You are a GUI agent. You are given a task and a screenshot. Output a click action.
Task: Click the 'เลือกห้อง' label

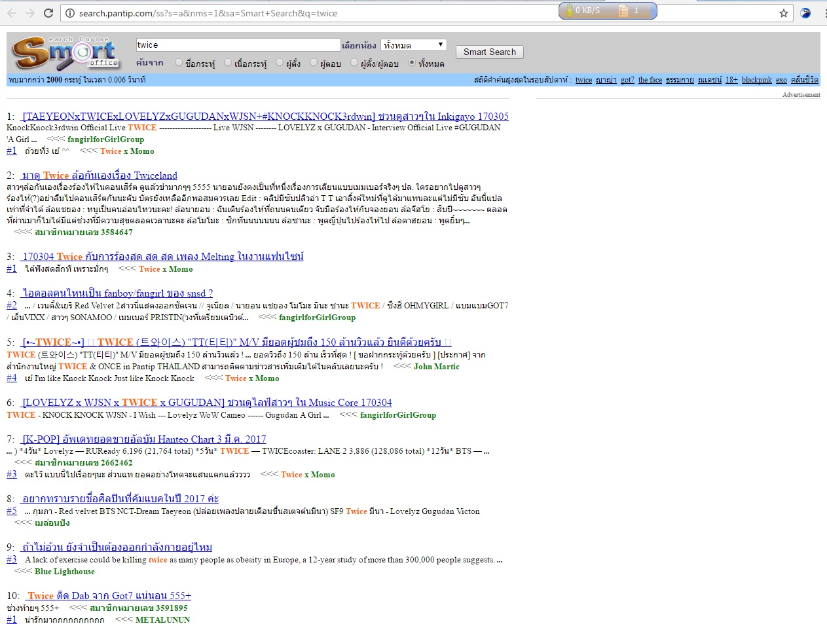(359, 45)
